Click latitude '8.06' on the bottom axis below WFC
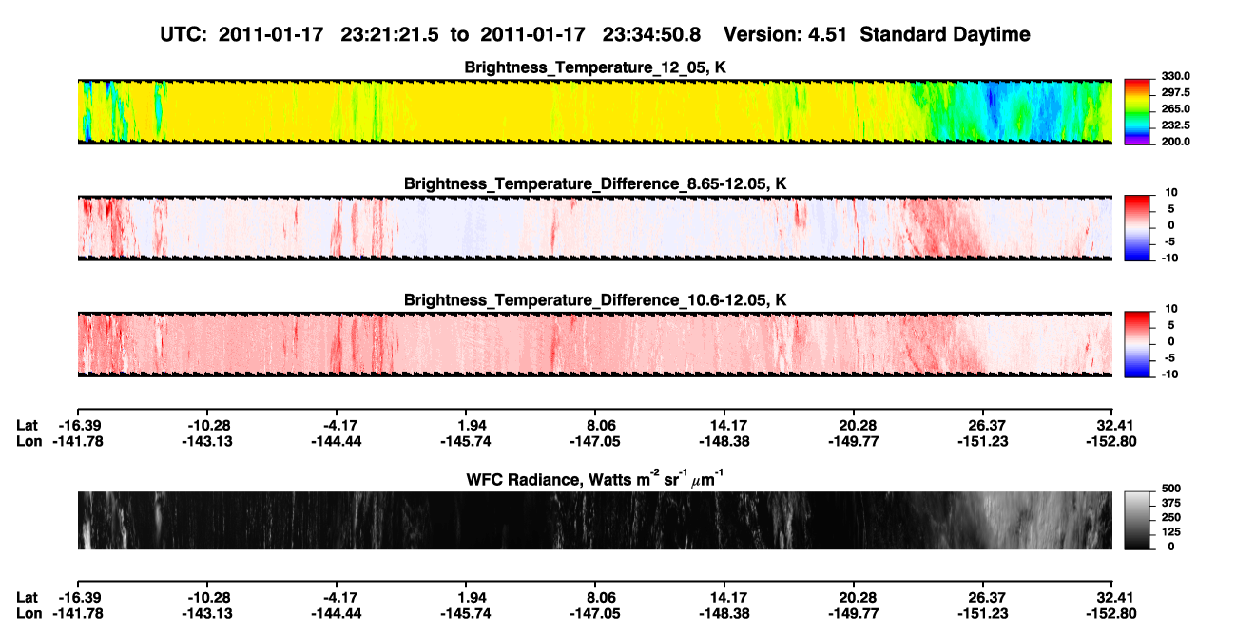Image resolution: width=1236 pixels, height=634 pixels. click(x=595, y=597)
